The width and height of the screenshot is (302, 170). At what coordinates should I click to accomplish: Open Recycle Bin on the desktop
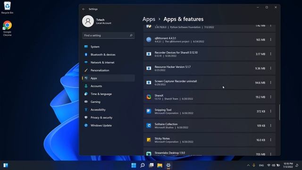(7, 8)
